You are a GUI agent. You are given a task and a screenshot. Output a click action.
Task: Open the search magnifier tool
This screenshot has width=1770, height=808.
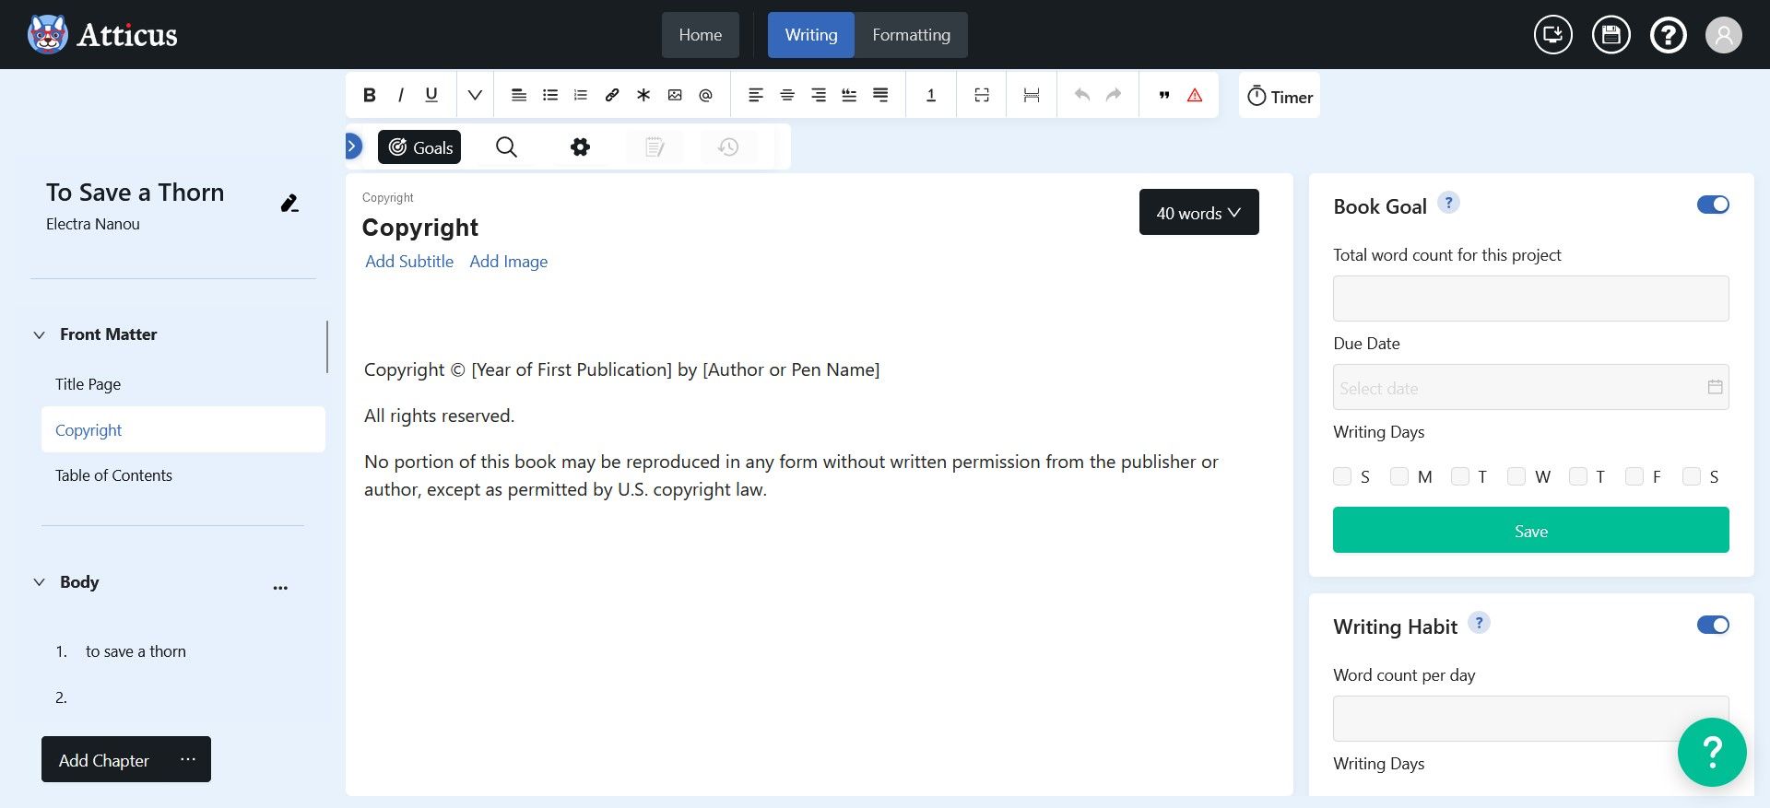506,147
